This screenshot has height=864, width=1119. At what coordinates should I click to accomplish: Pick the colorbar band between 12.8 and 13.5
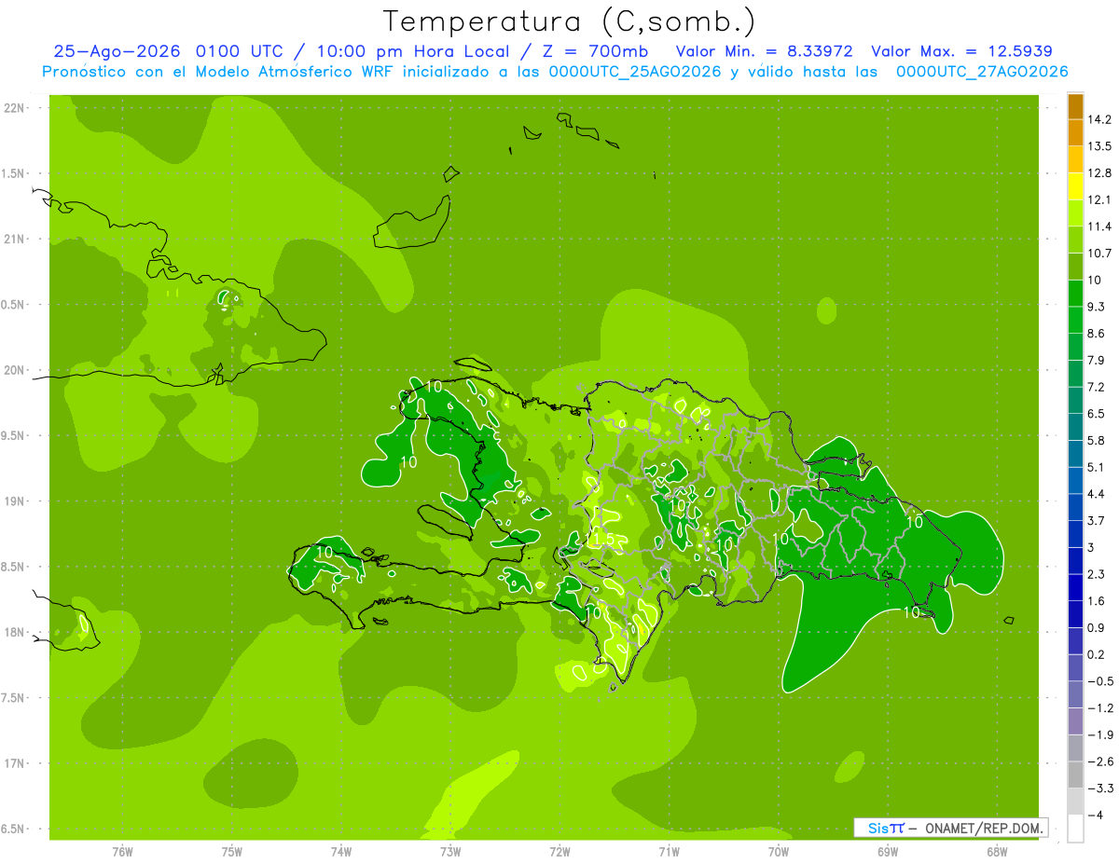click(1075, 159)
